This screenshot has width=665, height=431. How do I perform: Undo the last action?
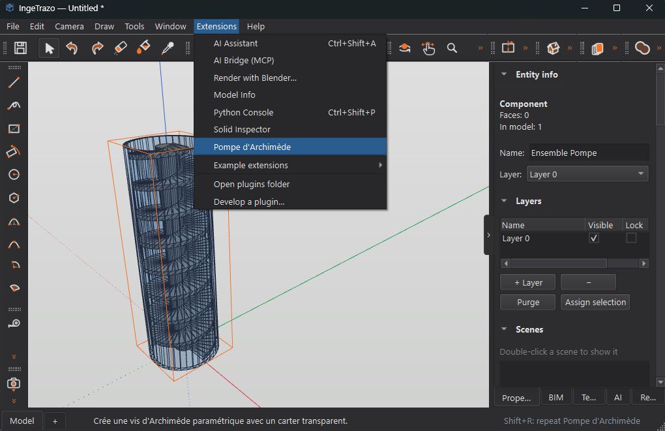click(x=72, y=48)
